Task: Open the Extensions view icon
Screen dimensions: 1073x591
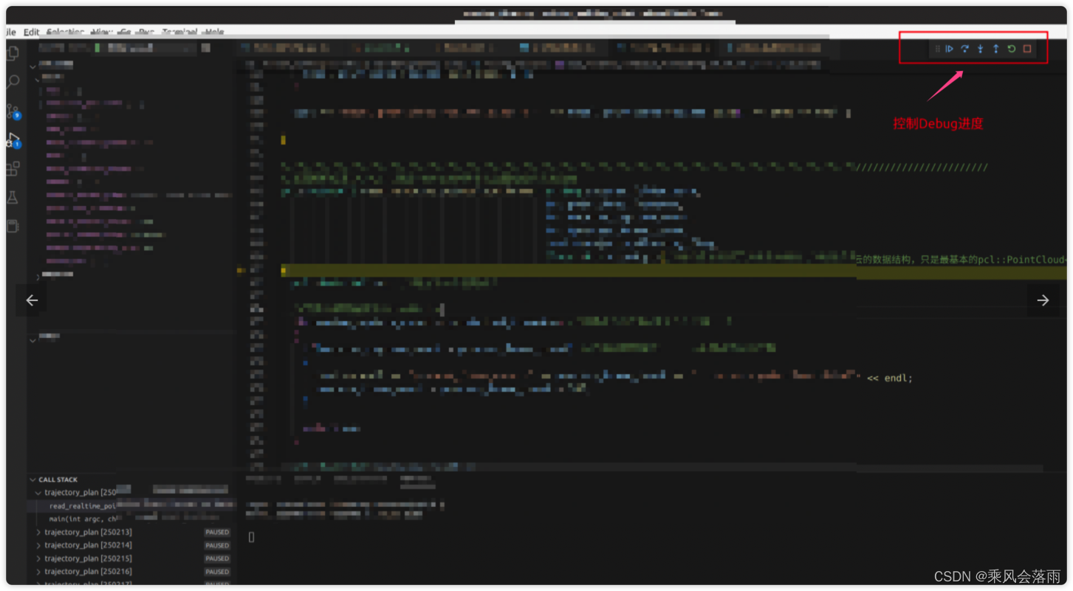Action: pos(12,168)
